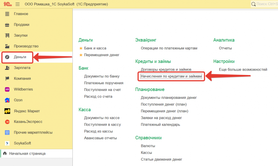Open Еще больше возможностей settings
Viewport: 278px width, 166px height.
(x=243, y=70)
